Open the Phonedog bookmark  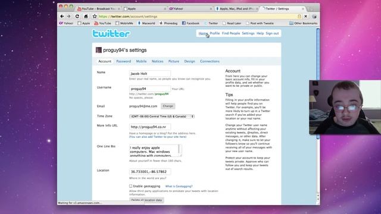(x=168, y=23)
